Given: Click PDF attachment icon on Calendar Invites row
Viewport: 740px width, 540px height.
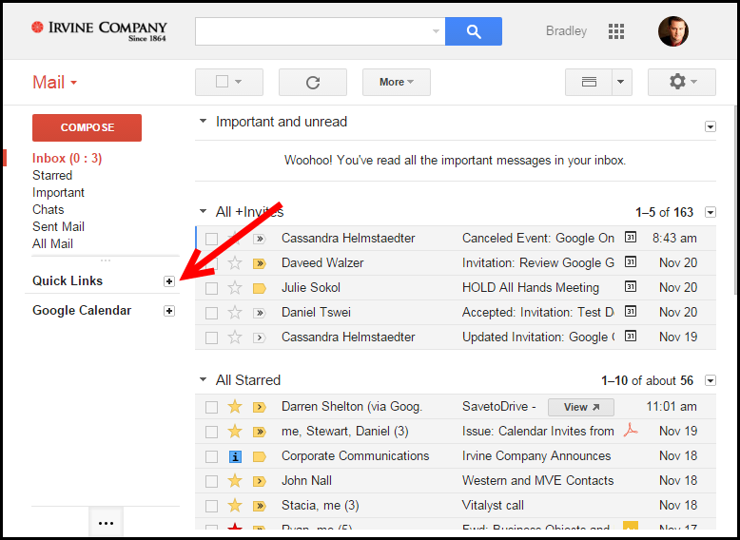Looking at the screenshot, I should coord(631,430).
